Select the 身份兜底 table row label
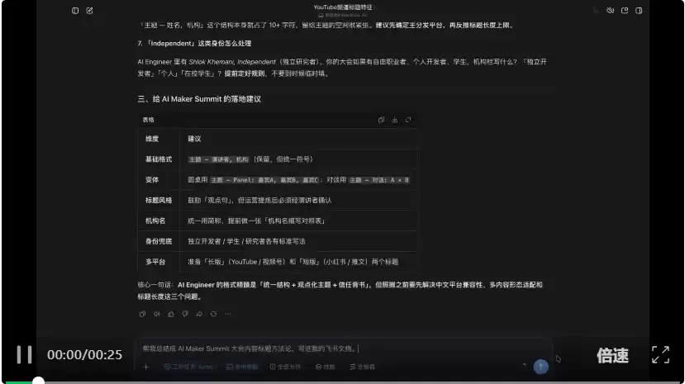685x384 pixels. 159,241
